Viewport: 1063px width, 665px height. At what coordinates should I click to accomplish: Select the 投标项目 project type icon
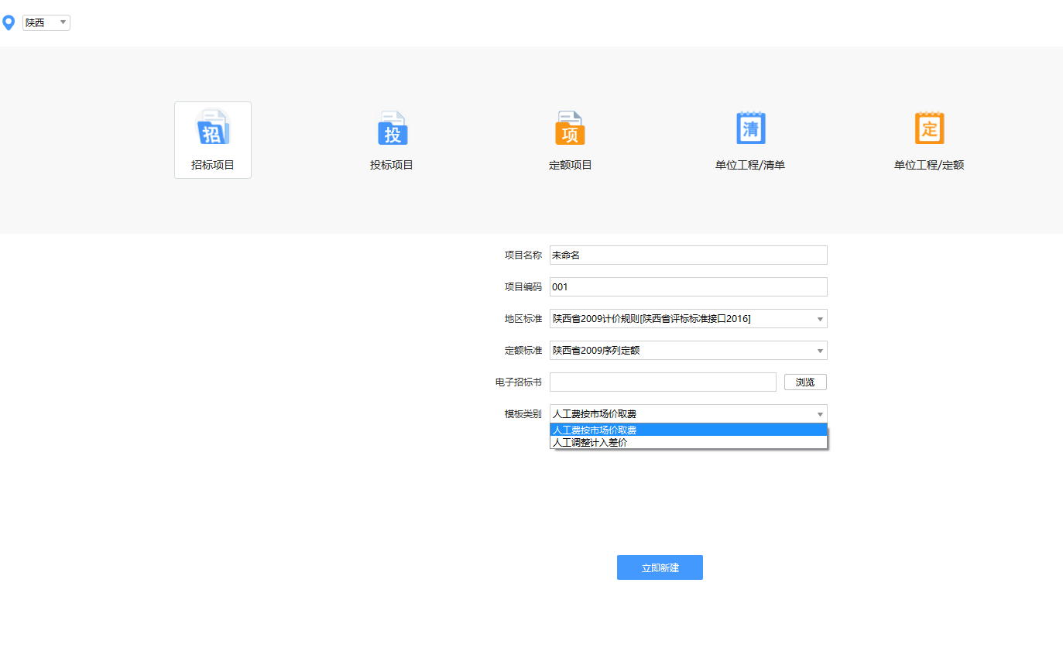click(x=393, y=129)
